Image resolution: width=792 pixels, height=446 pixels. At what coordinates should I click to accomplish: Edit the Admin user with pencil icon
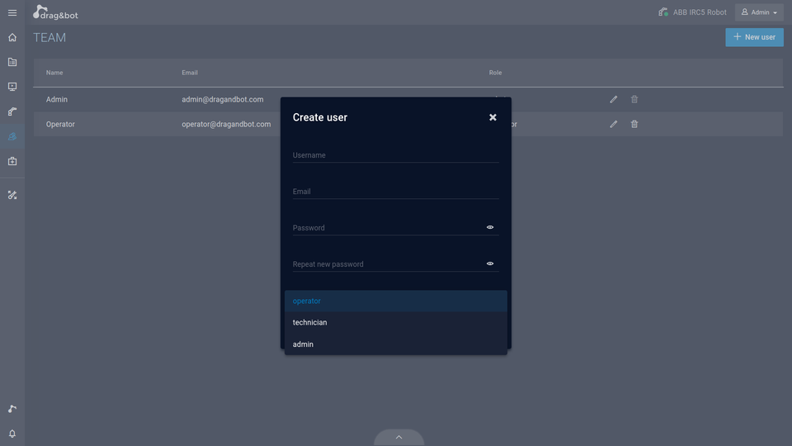pos(613,100)
